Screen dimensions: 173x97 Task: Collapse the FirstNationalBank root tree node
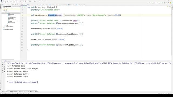coord(2,6)
